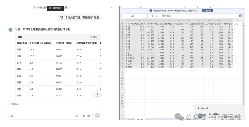Click the select-all corner of the spreadsheet
Viewport: 249px width, 127px height.
point(122,21)
